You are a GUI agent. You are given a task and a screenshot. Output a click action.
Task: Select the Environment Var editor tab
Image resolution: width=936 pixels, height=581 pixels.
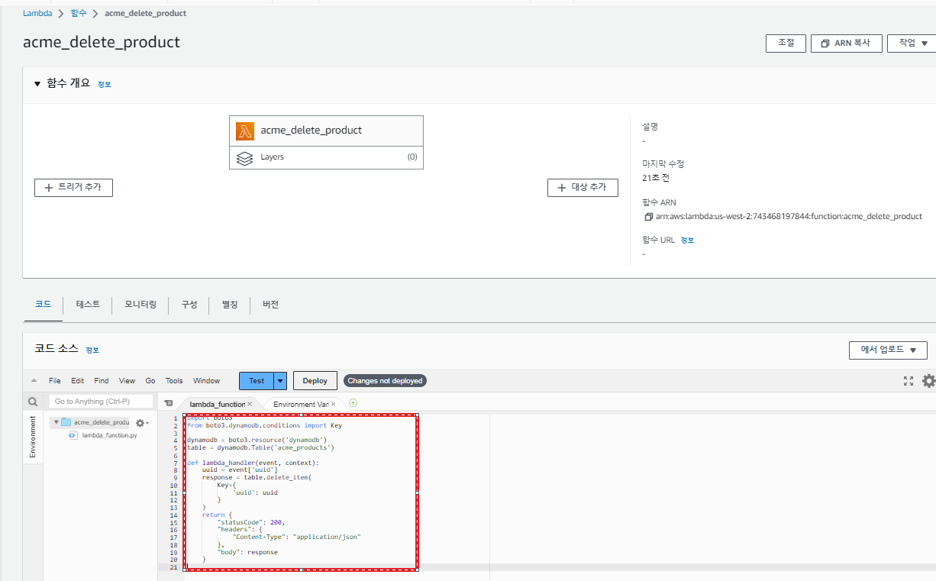(x=301, y=404)
